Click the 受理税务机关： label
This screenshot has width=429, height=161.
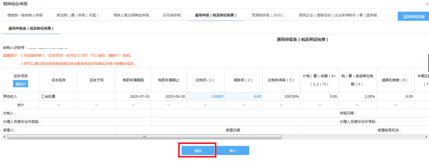pyautogui.click(x=390, y=130)
